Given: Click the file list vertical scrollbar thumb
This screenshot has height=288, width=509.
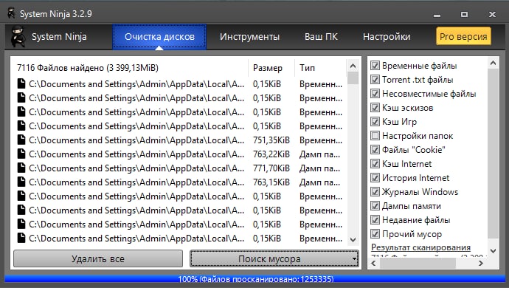Looking at the screenshot, I should point(353,78).
